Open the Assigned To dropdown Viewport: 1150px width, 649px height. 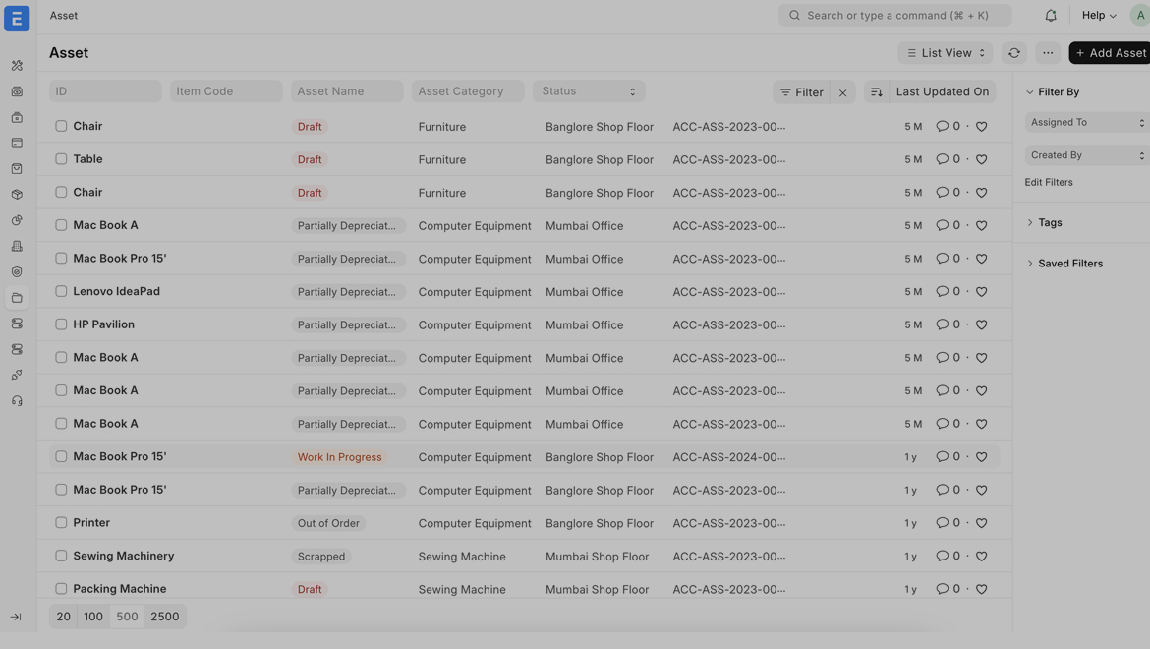(x=1086, y=123)
